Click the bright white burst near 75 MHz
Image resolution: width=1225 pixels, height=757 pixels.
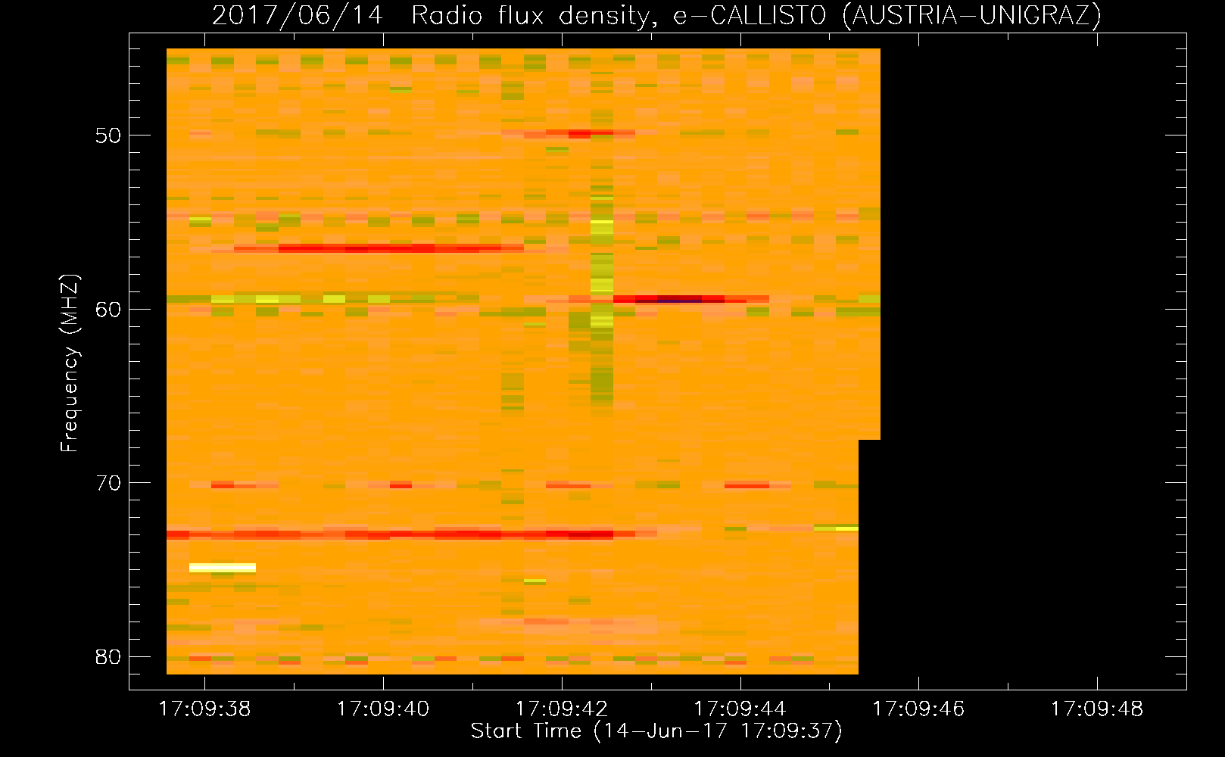(x=223, y=568)
